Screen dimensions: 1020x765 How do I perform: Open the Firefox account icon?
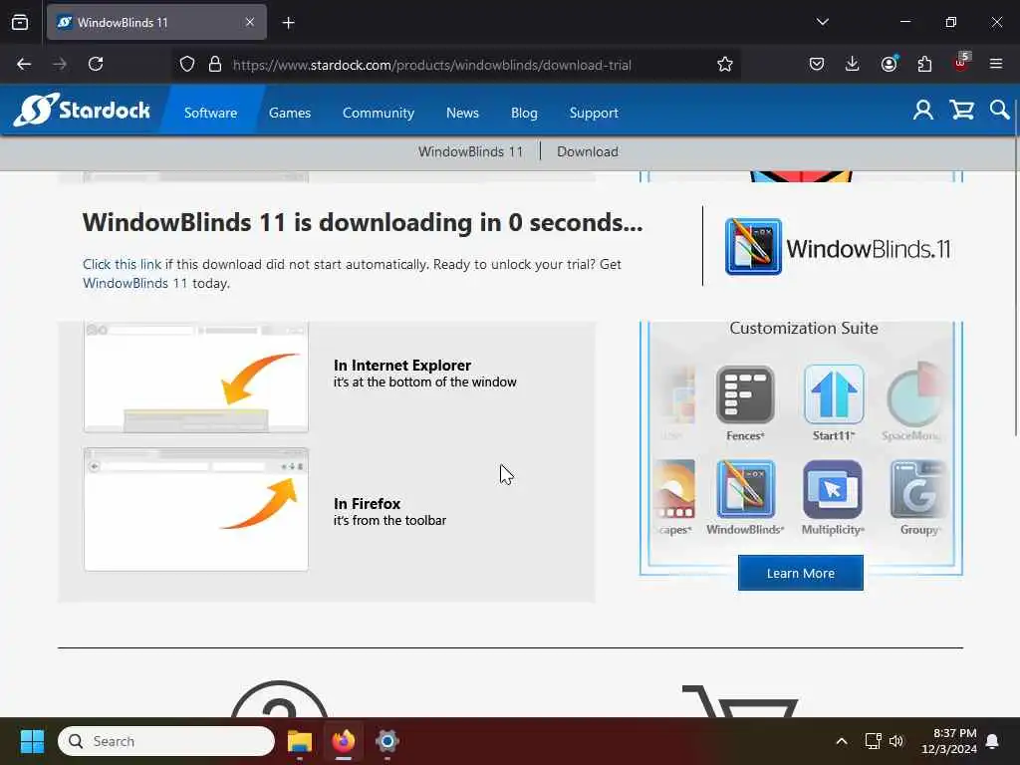889,64
